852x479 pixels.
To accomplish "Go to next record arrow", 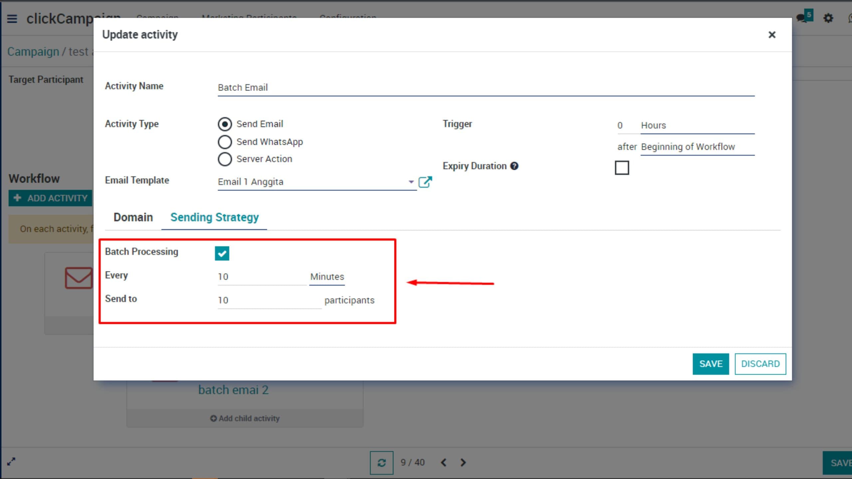I will 463,462.
